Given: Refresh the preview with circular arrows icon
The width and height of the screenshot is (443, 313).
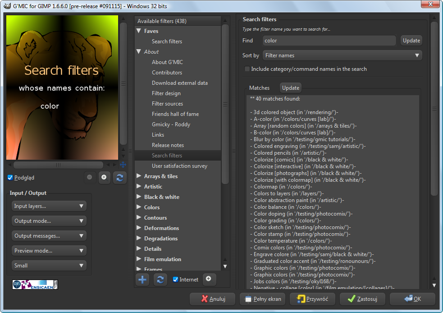Looking at the screenshot, I should click(x=119, y=178).
